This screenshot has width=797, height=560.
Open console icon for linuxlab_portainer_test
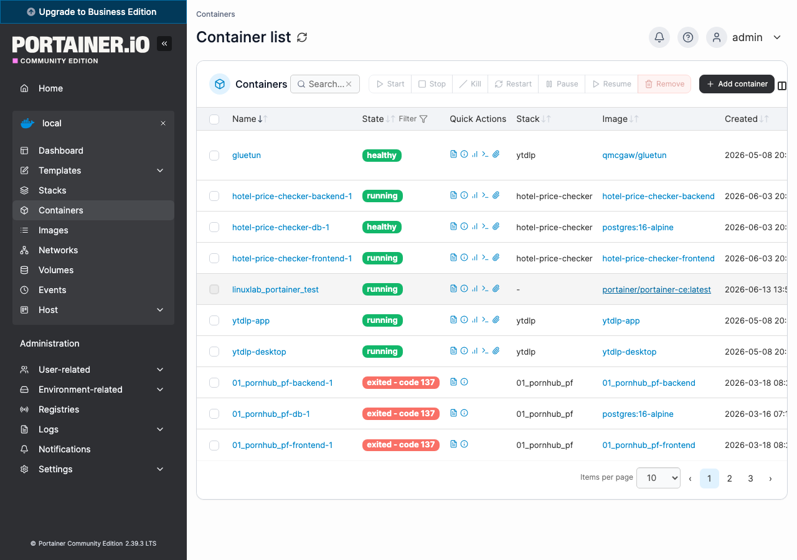[485, 289]
